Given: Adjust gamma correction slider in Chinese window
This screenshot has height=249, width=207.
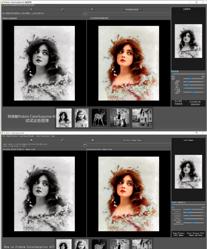Looking at the screenshot, I should tap(193, 92).
